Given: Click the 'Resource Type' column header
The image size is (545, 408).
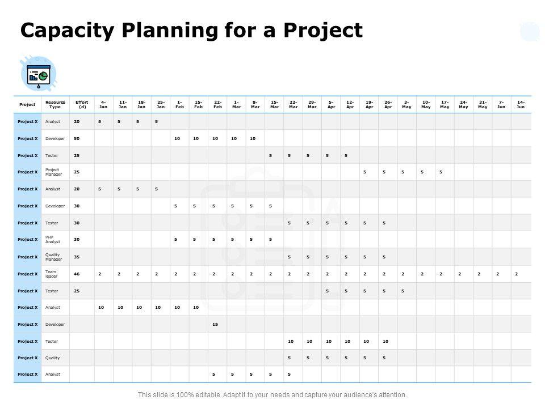Looking at the screenshot, I should (55, 104).
